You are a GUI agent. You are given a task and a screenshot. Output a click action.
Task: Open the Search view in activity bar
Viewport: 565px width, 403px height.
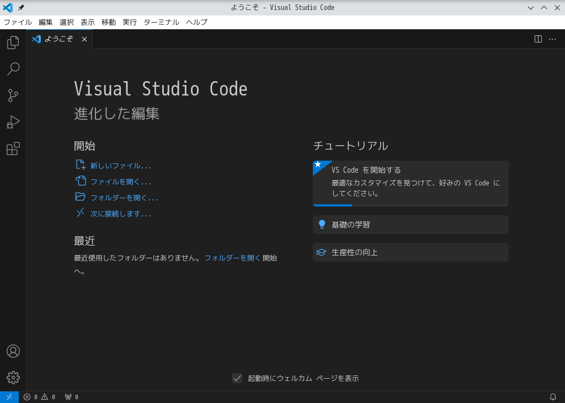click(x=13, y=69)
